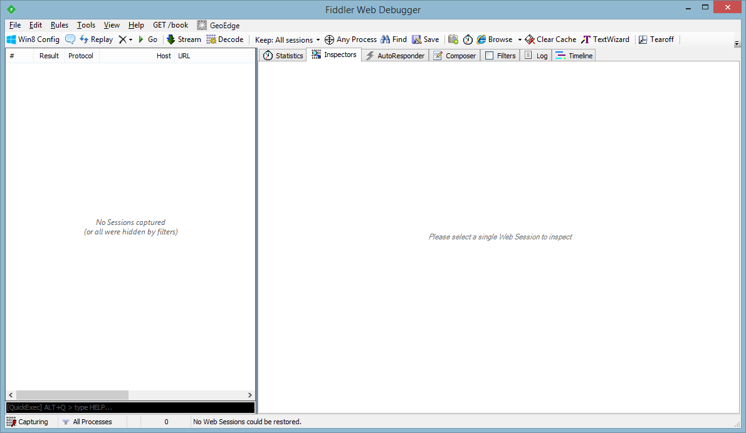Click the horizontal scrollbar thumb
The image size is (746, 433).
(72, 395)
